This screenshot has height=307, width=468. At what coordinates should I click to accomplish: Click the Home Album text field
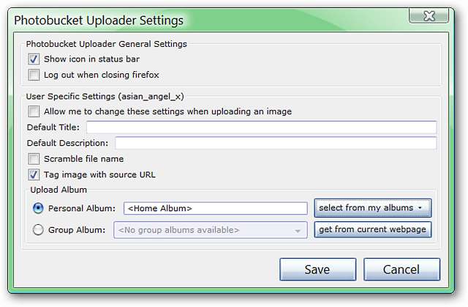(x=215, y=209)
